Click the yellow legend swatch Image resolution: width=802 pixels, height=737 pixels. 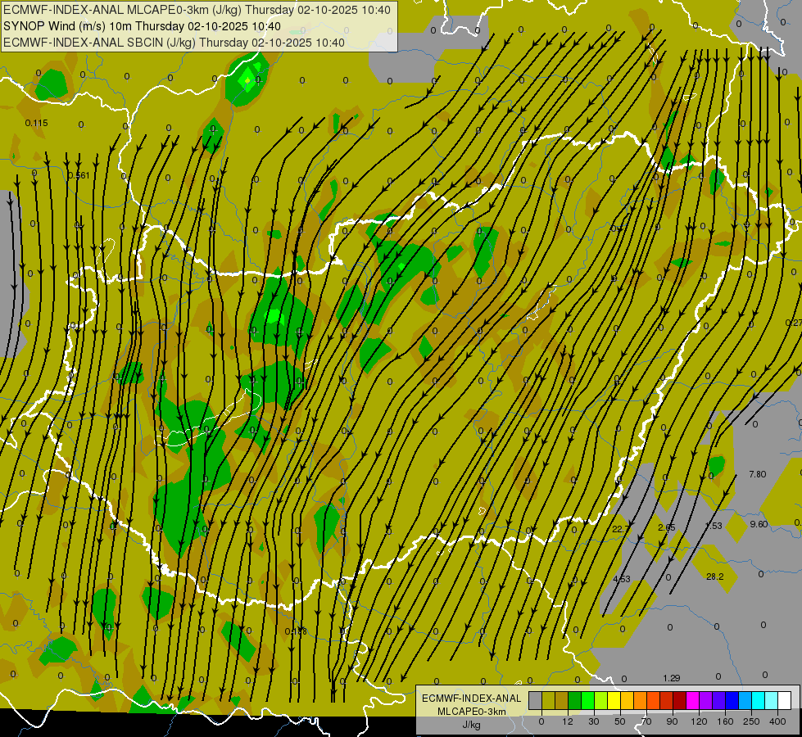point(614,700)
